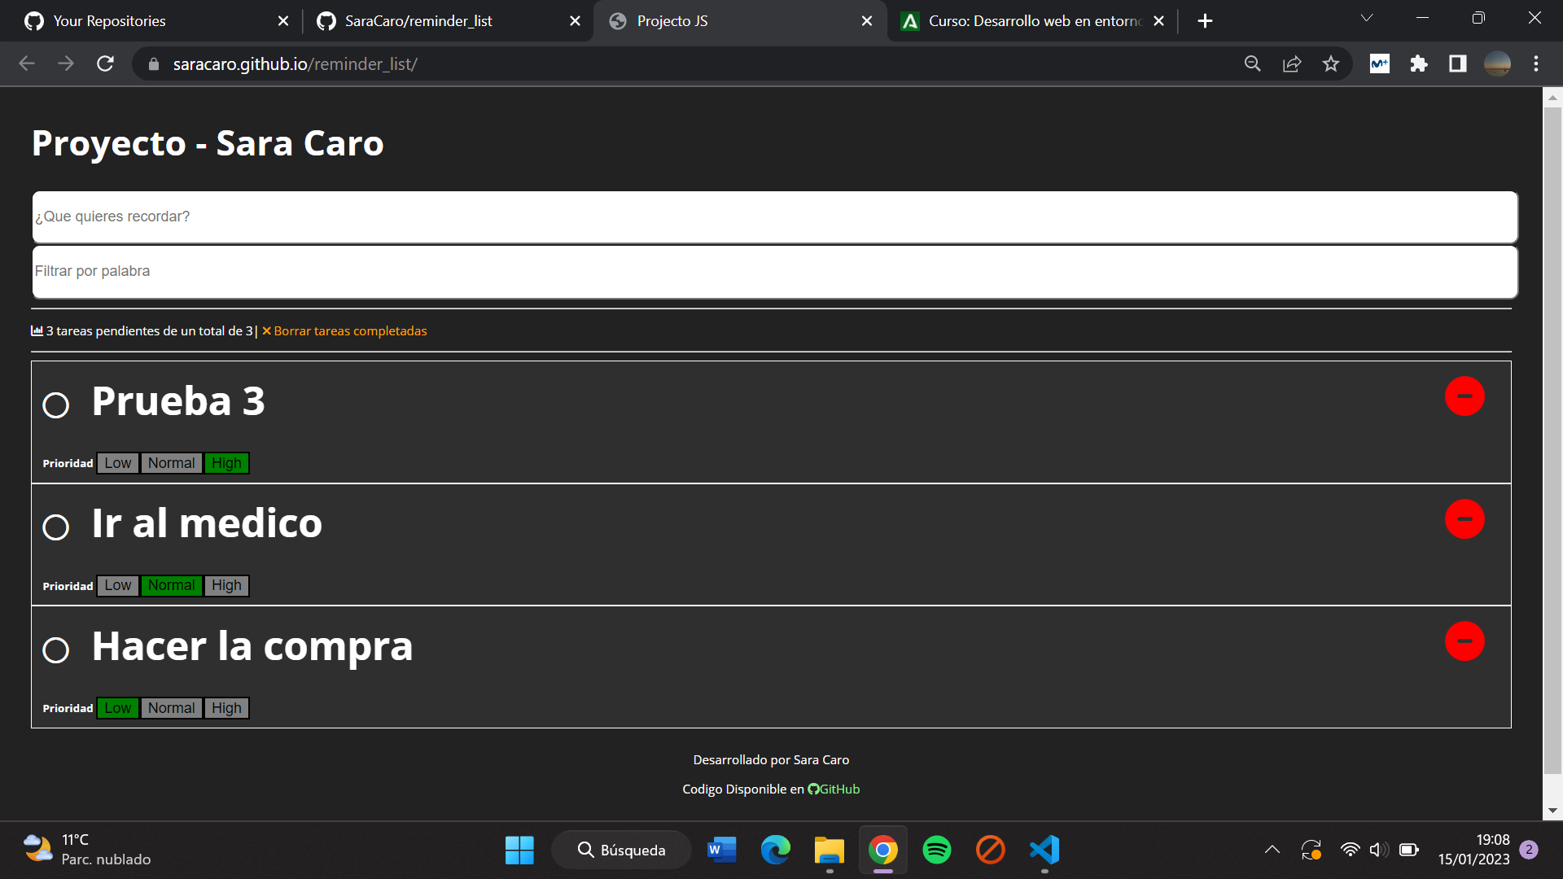Switch to the Projecto JS tab

coord(700,20)
